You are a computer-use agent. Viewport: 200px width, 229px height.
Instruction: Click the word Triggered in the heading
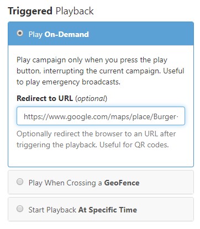coord(30,11)
